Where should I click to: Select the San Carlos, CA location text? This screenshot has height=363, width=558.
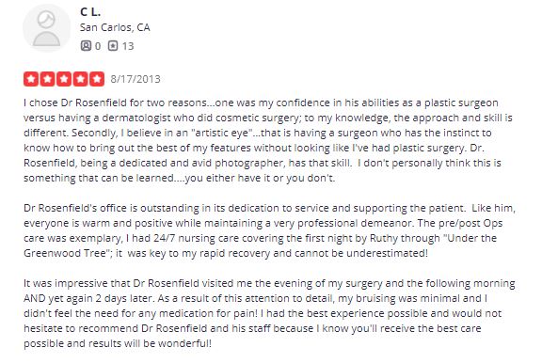click(115, 27)
